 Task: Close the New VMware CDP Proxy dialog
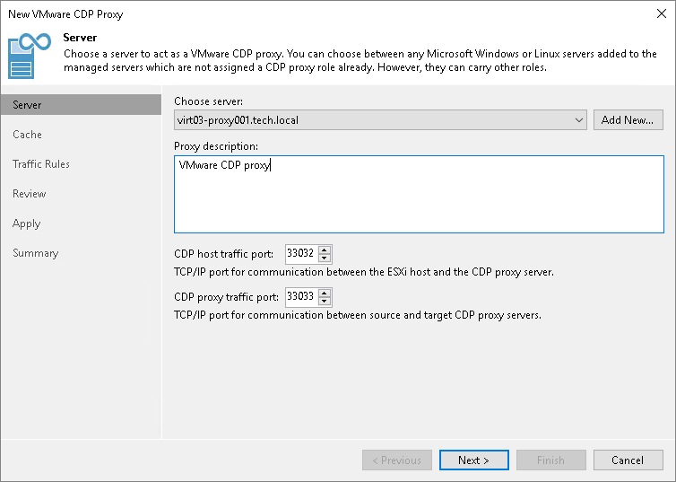(x=662, y=13)
